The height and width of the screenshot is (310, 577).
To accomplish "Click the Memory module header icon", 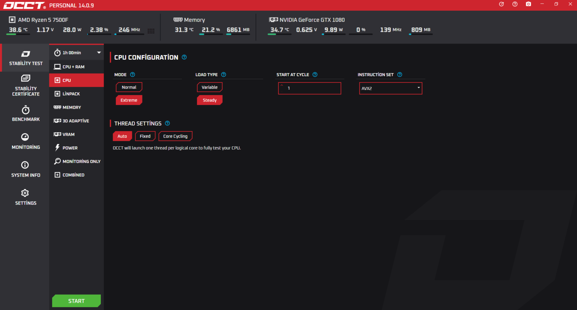I will 178,20.
